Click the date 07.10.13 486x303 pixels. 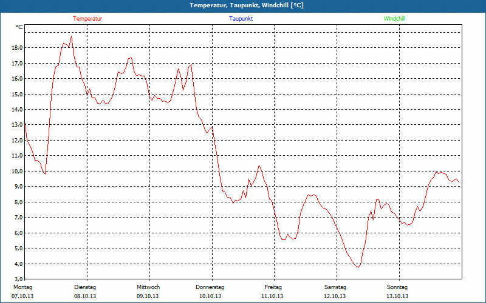(x=22, y=296)
